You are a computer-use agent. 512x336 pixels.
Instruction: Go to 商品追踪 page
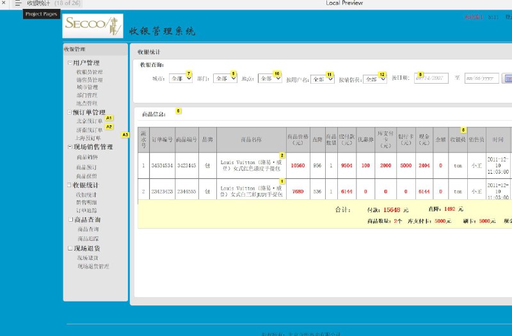click(88, 239)
